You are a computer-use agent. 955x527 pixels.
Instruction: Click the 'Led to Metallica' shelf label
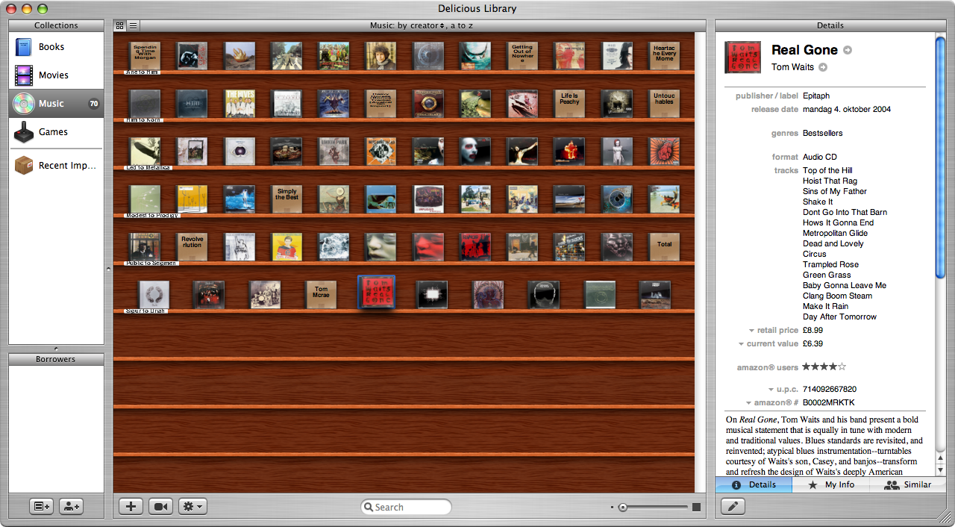tap(148, 167)
